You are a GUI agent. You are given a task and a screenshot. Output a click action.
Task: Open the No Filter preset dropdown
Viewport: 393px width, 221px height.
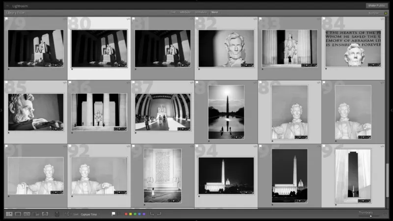(374, 13)
